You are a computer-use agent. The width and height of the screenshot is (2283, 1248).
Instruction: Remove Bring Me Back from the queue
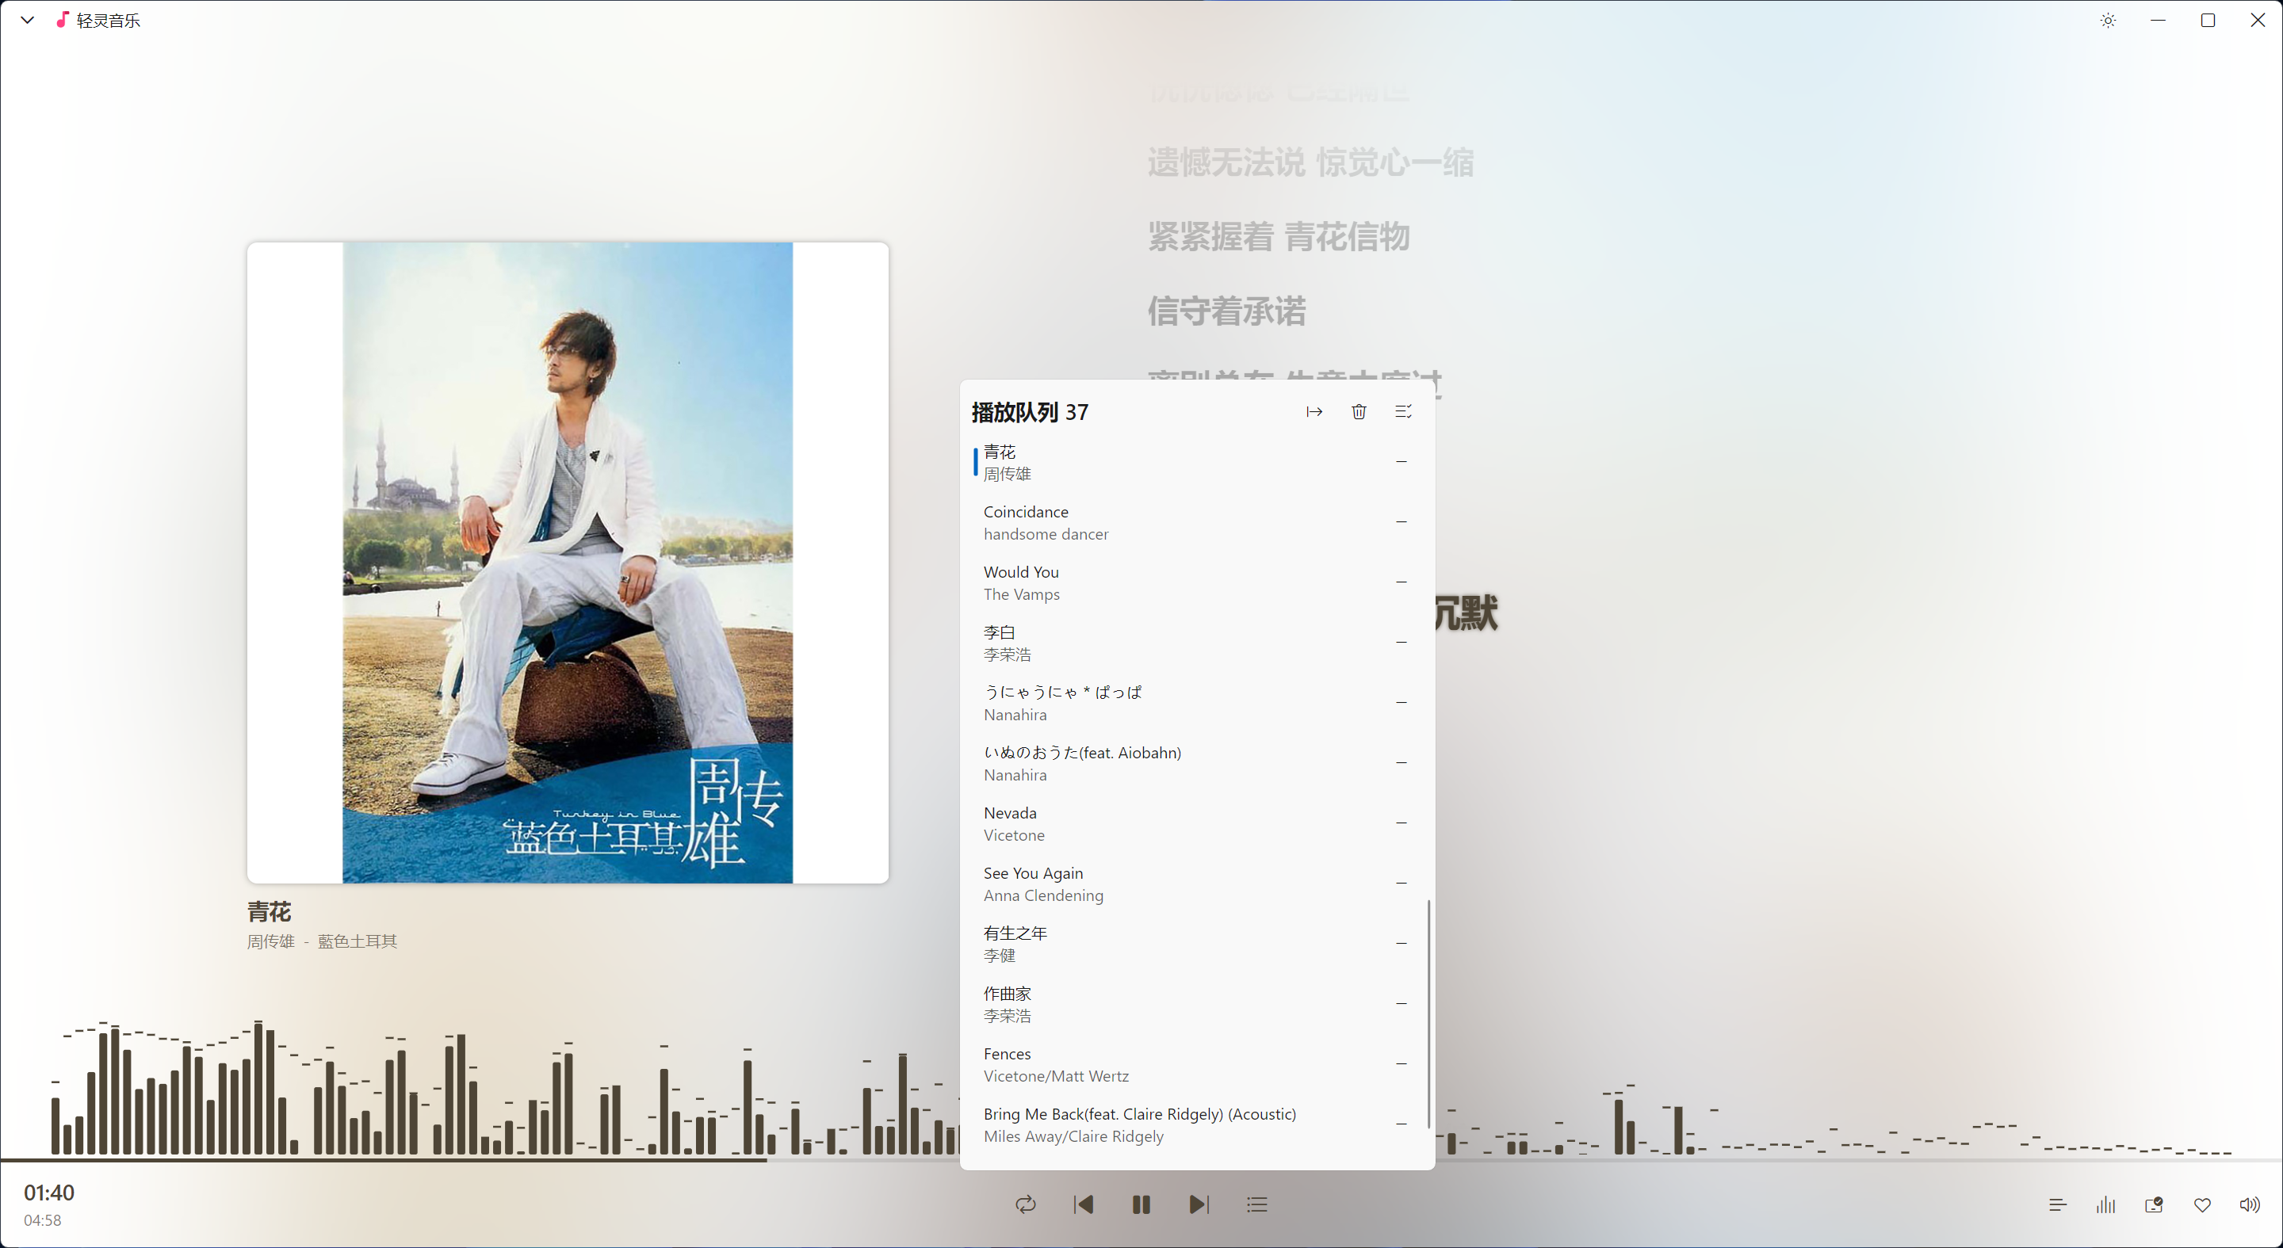click(x=1402, y=1124)
